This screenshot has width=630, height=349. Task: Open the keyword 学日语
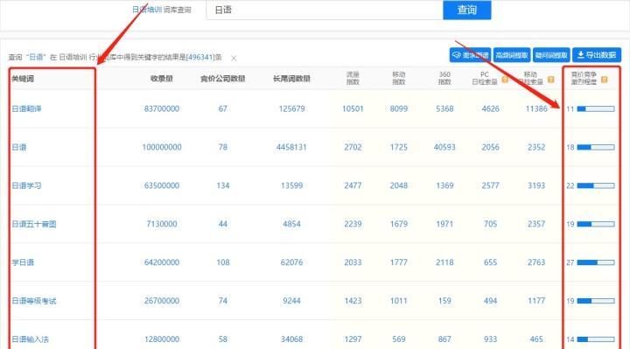(23, 262)
